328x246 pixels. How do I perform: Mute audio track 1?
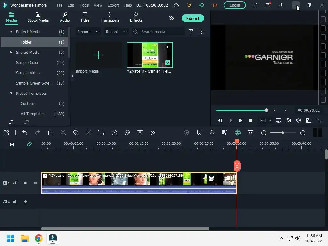26,202
